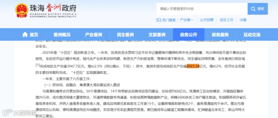Open hot search 公开招聘
The width and height of the screenshot is (278, 118).
(207, 20)
